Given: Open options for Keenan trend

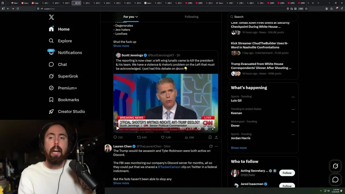Looking at the screenshot, I should click(x=293, y=110).
